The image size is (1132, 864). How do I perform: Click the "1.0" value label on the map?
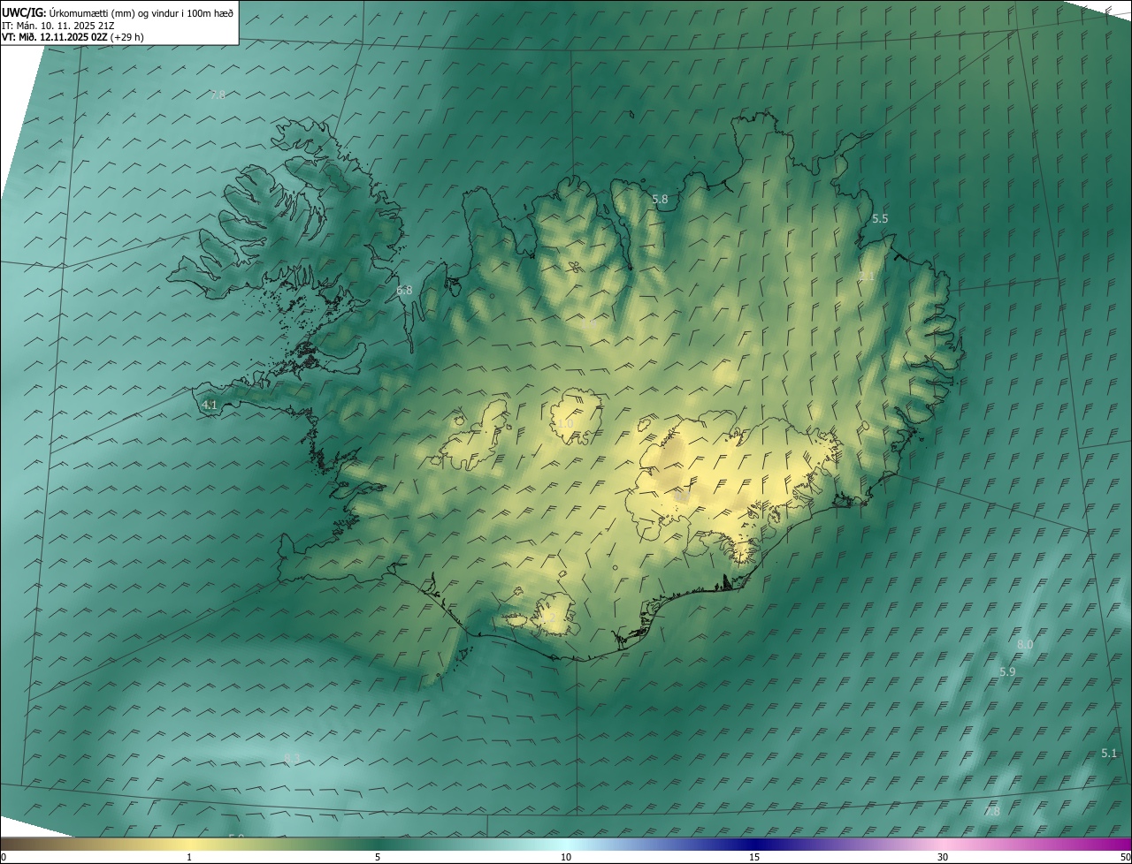[565, 424]
